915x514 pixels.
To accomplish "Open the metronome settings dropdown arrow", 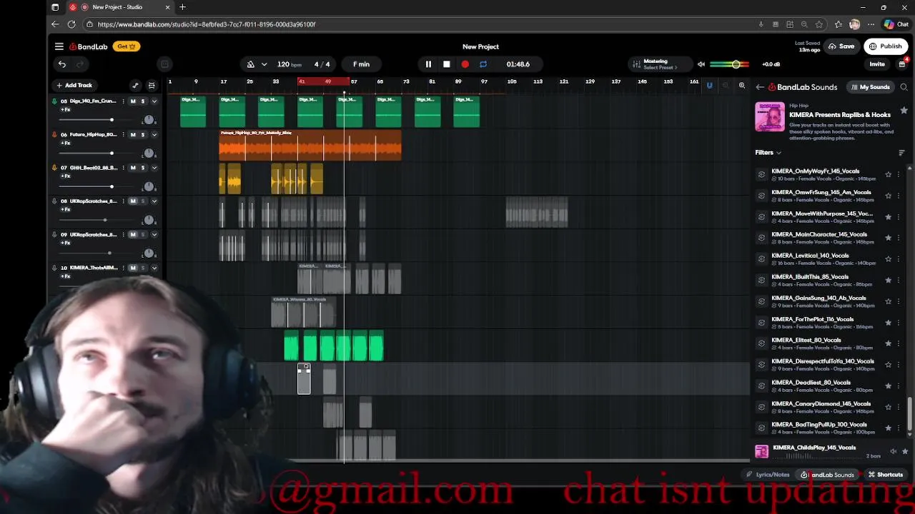I will (264, 64).
